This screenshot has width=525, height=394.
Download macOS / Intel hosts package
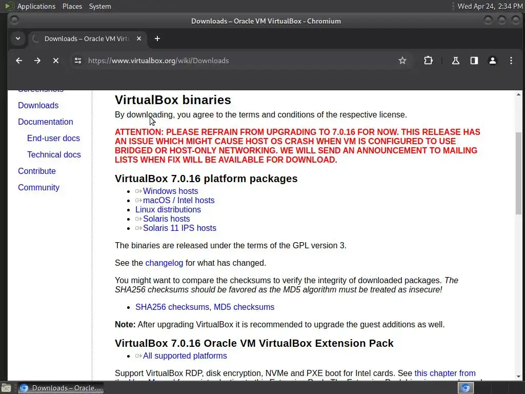point(179,201)
